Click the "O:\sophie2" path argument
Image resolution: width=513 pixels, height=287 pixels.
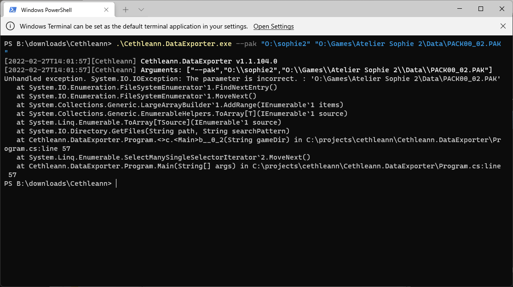click(x=286, y=44)
